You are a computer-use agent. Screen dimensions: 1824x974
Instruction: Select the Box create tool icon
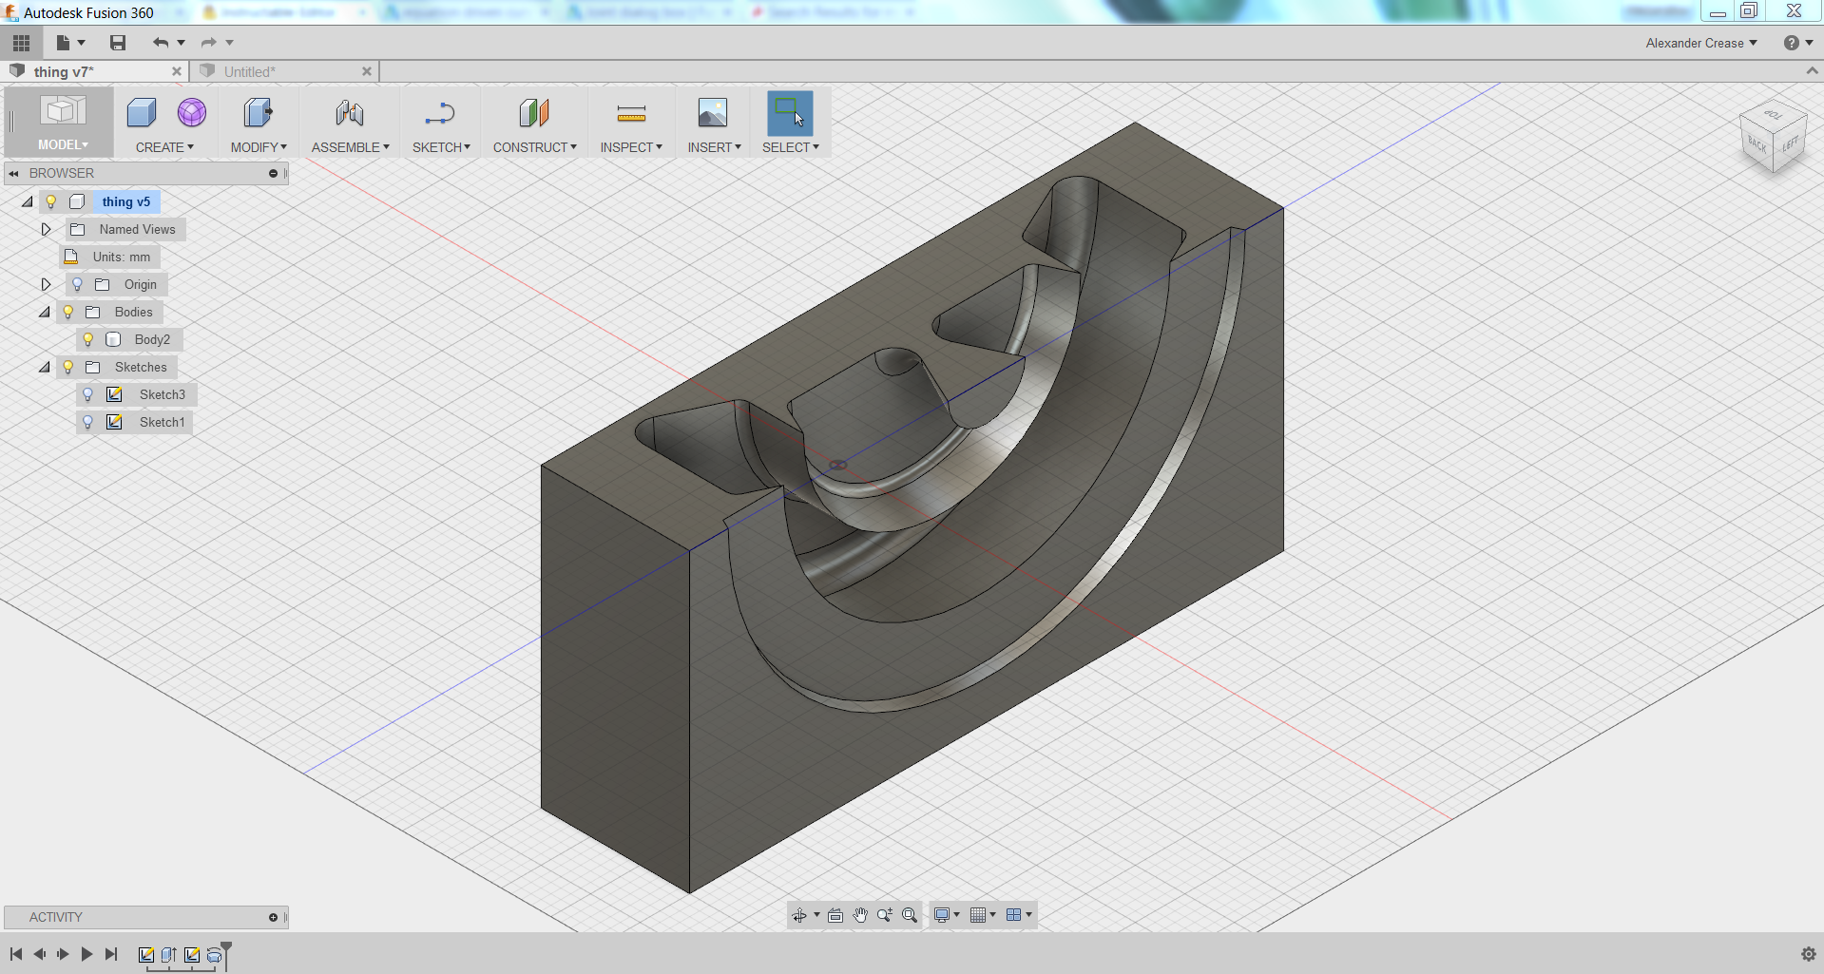click(x=142, y=113)
